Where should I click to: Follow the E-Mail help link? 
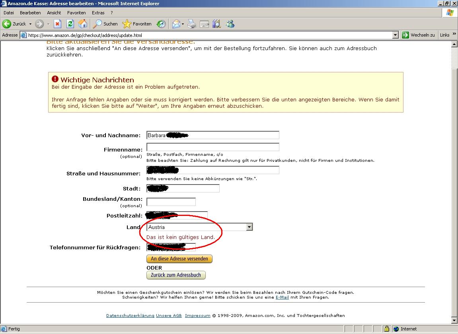tap(282, 297)
